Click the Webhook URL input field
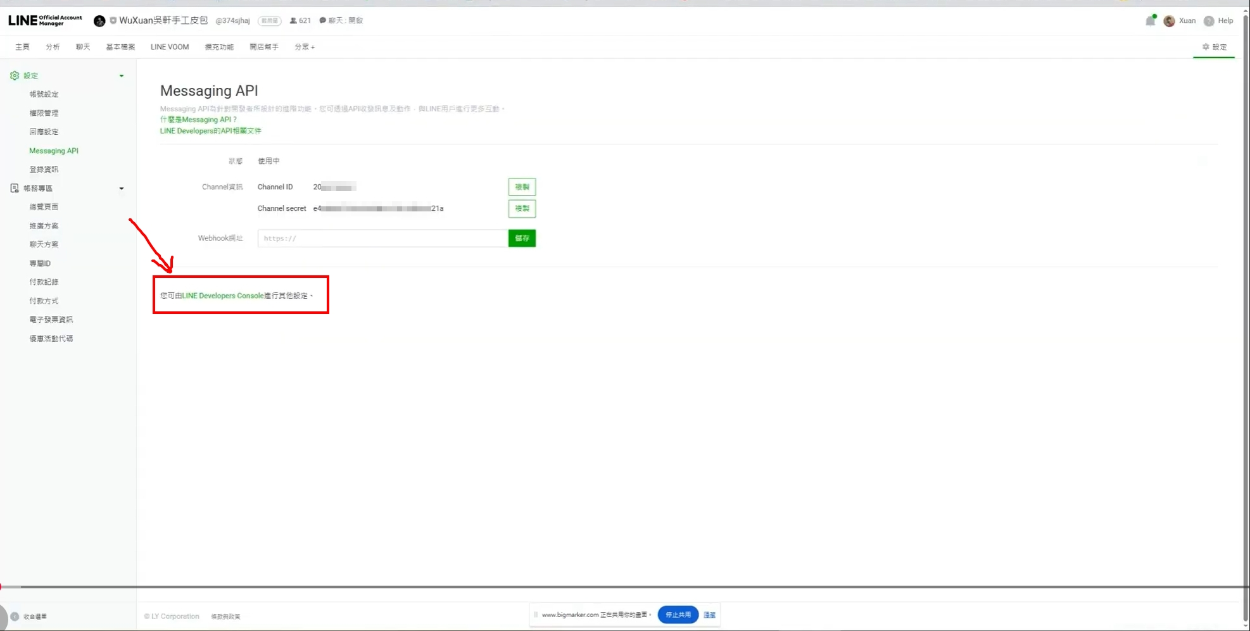1250x631 pixels. coord(382,239)
